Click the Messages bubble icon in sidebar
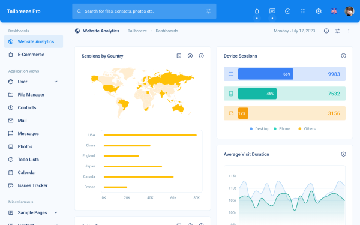The image size is (360, 225). tap(11, 133)
